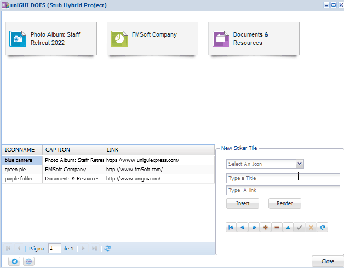This screenshot has height=268, width=344.
Task: Focus the Type A link field
Action: (x=283, y=190)
